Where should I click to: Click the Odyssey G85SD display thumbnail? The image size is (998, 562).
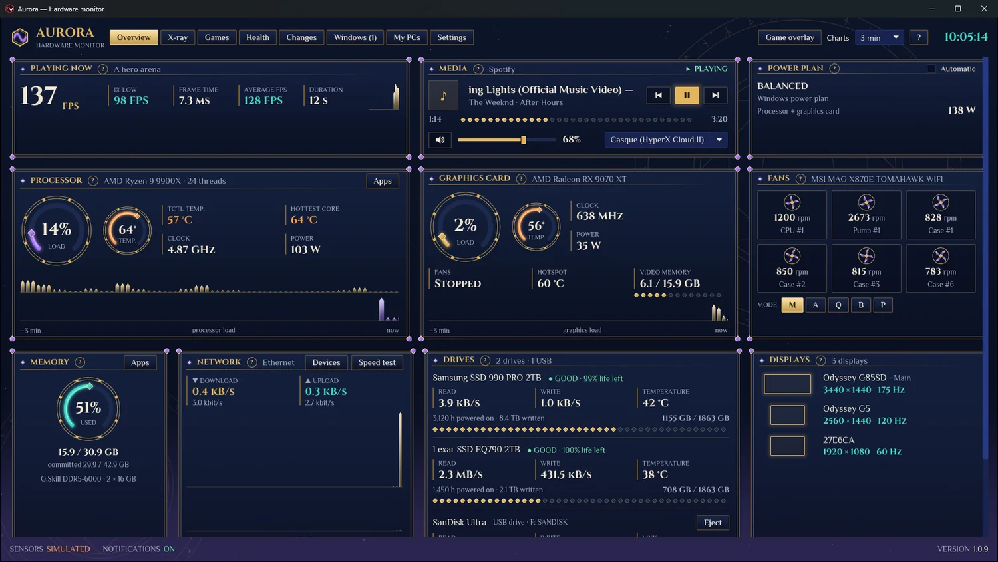pos(787,384)
